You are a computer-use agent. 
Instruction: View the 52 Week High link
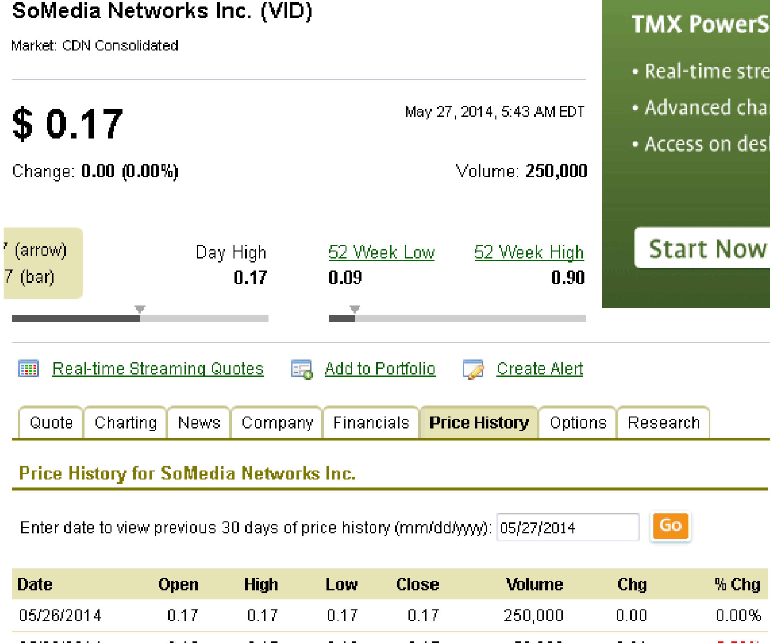[529, 253]
